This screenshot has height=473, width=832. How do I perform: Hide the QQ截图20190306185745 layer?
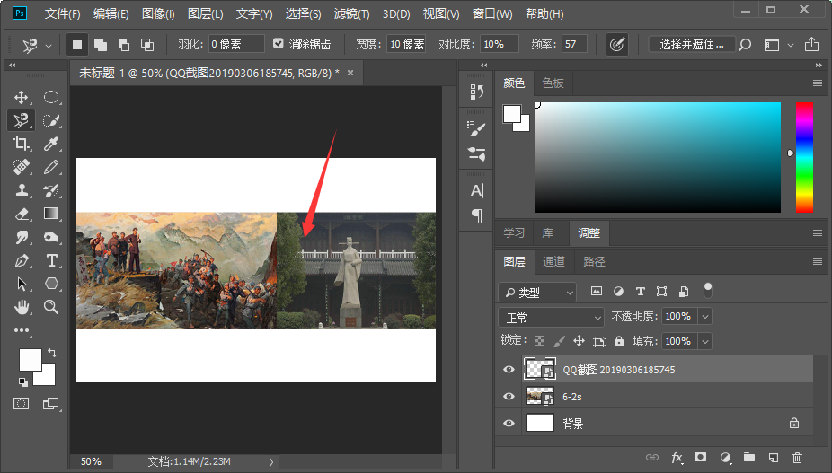[x=509, y=369]
